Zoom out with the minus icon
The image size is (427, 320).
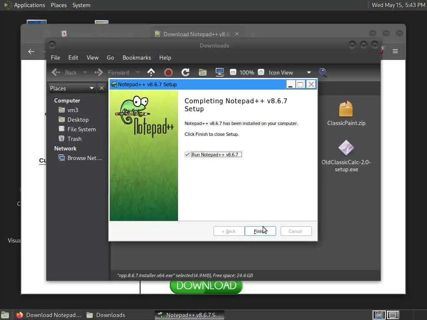tap(233, 72)
